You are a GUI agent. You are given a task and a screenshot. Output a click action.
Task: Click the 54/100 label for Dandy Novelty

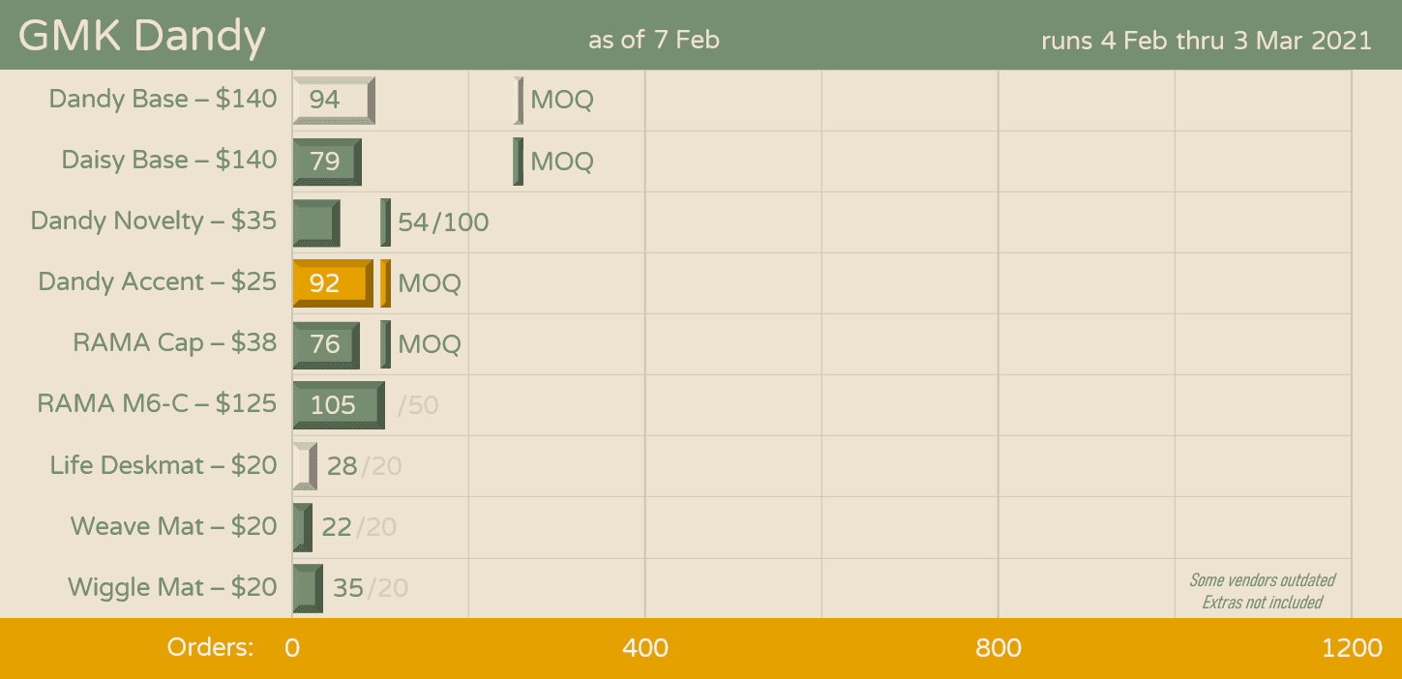coord(443,222)
